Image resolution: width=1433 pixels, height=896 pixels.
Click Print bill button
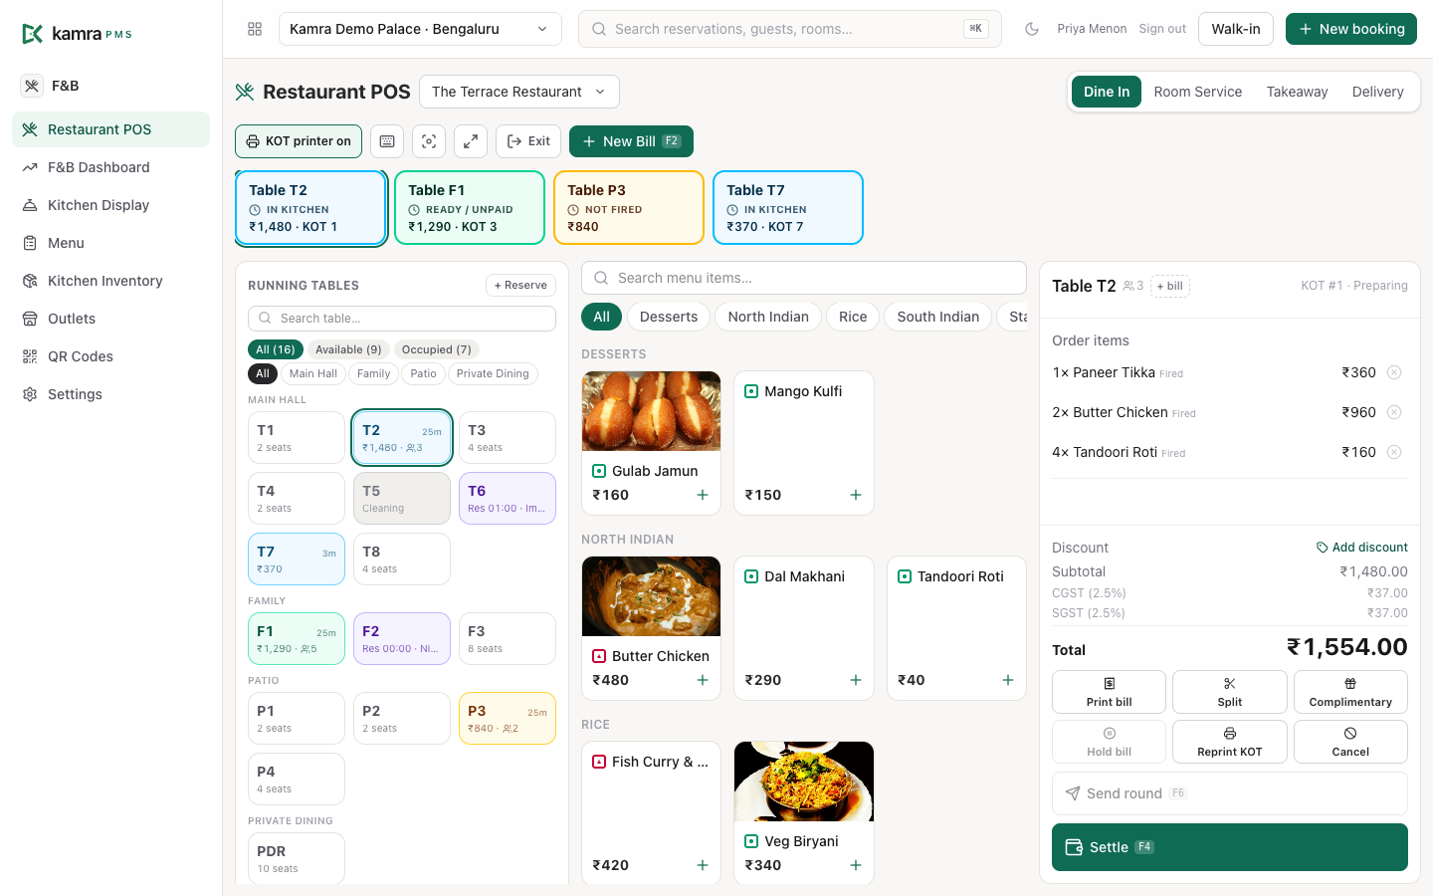pyautogui.click(x=1109, y=692)
